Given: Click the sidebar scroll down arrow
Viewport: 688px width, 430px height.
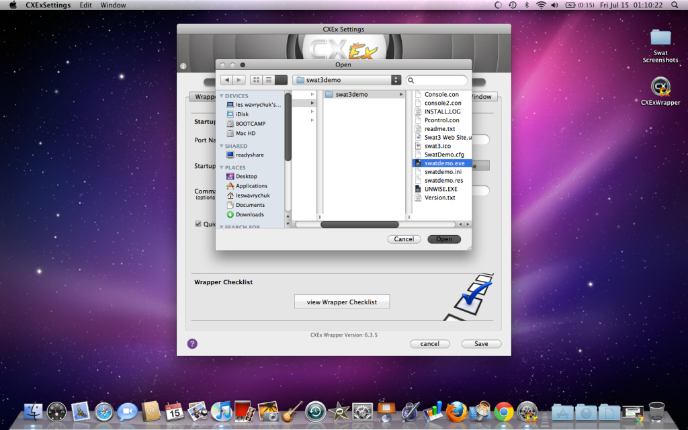Looking at the screenshot, I should click(288, 224).
